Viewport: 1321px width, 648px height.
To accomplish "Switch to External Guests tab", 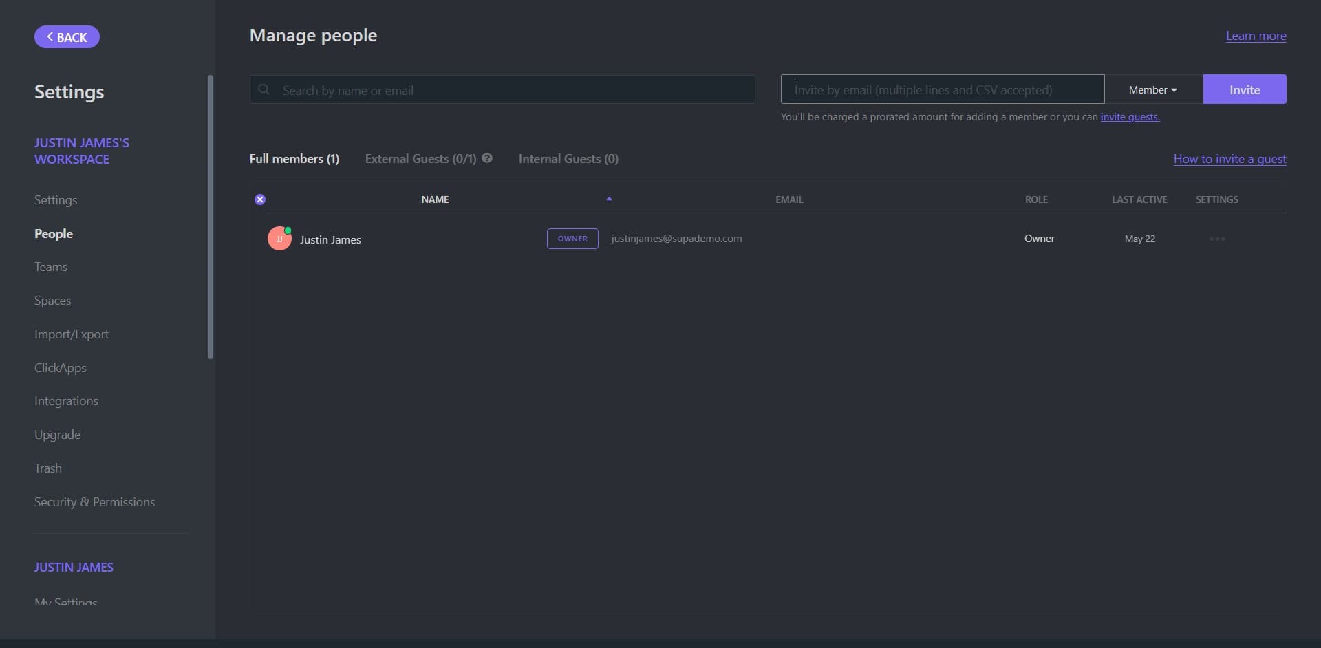I will 420,159.
